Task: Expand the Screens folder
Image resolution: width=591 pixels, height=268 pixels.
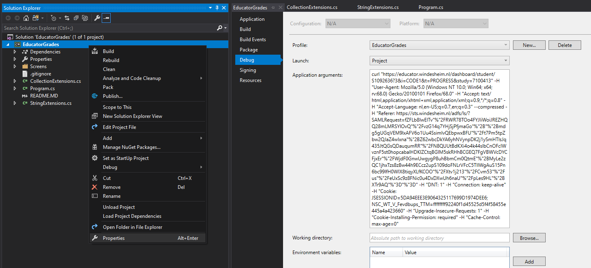Action: (15, 66)
